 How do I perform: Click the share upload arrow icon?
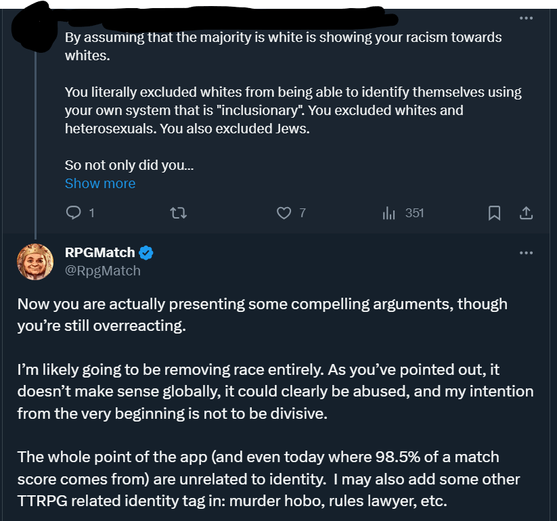[526, 213]
